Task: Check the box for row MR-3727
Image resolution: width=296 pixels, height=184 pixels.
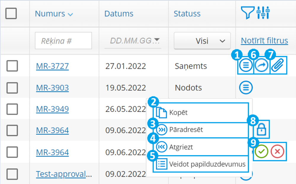Action: coord(12,66)
